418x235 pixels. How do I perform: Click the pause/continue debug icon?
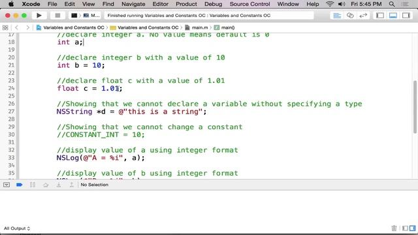click(x=33, y=185)
